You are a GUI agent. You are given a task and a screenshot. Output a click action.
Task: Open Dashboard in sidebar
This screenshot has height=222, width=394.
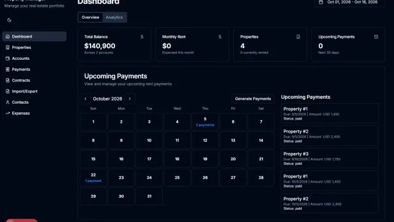pyautogui.click(x=34, y=36)
